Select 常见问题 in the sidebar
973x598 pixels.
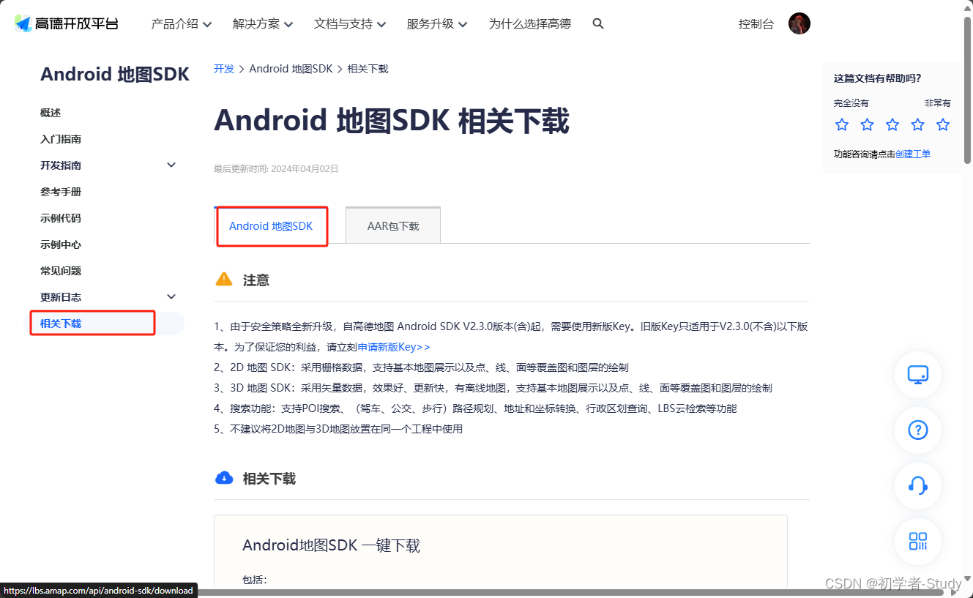click(61, 271)
